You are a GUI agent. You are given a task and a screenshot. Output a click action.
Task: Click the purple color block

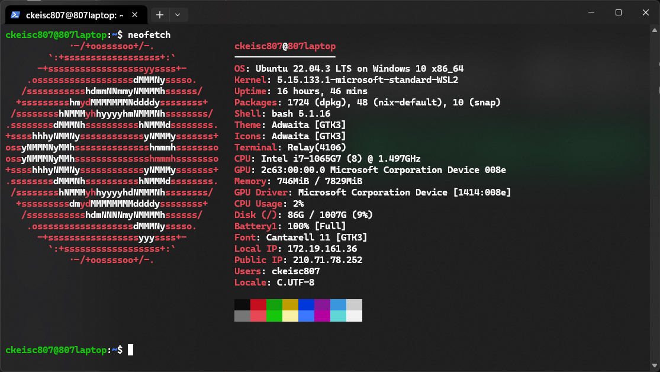pos(323,304)
